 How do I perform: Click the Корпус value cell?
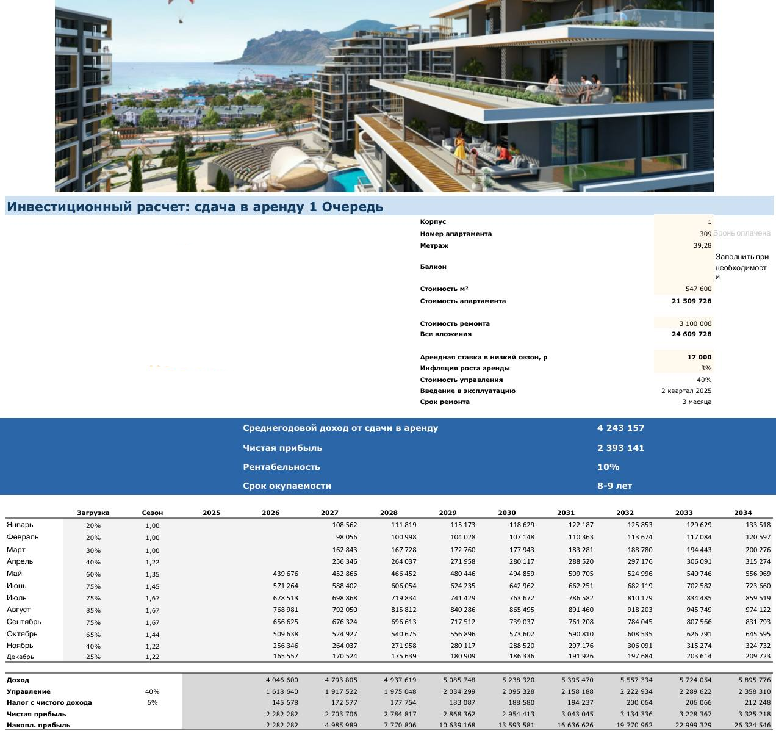[x=683, y=222]
